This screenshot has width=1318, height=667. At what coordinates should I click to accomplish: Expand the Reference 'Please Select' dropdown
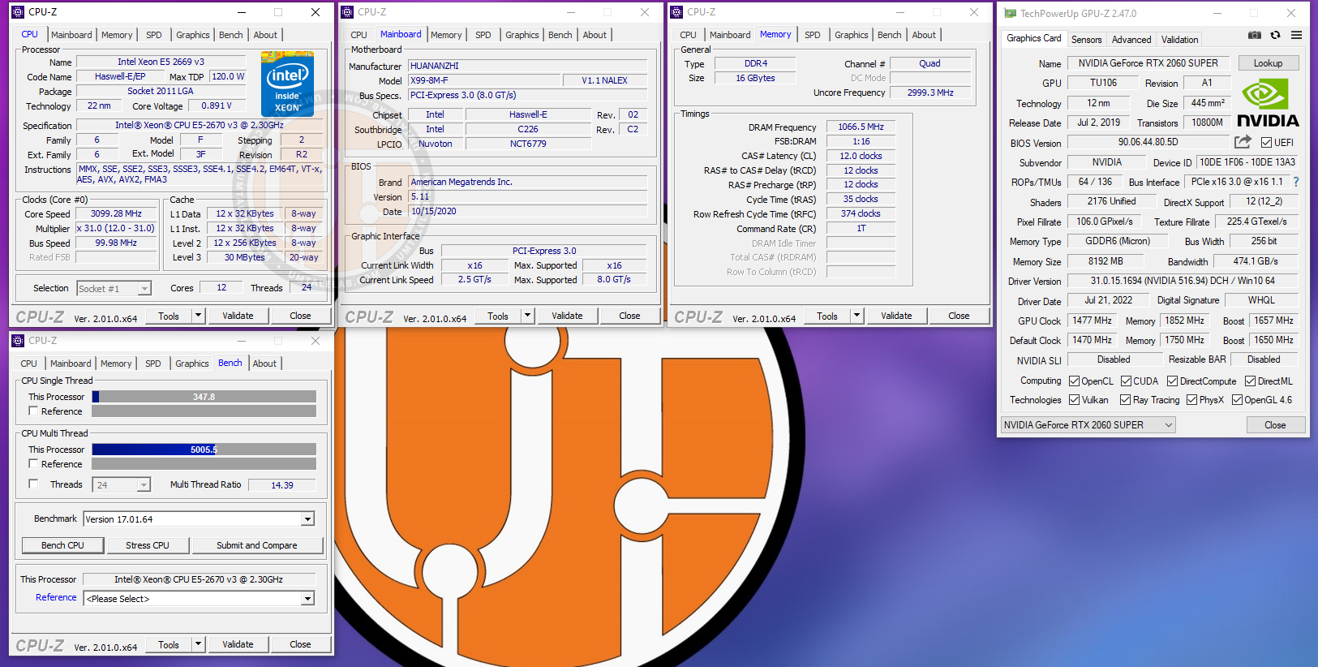[x=307, y=599]
